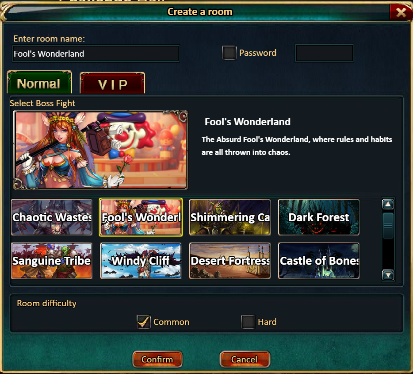Choose the Shimmering Cave boss fight
This screenshot has height=374, width=413.
tap(229, 217)
